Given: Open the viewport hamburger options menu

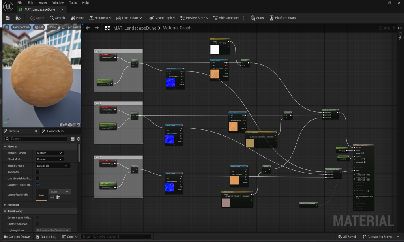Looking at the screenshot, I should click(7, 27).
